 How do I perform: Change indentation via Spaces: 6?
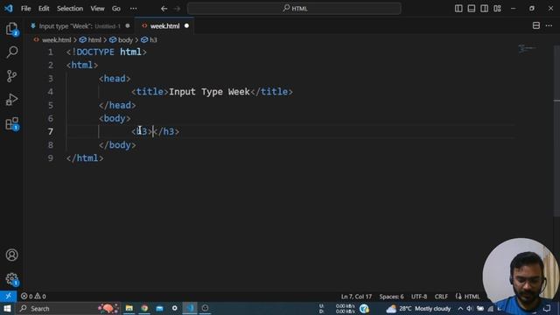(x=391, y=297)
